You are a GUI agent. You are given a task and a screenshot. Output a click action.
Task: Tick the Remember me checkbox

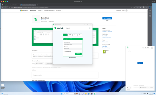tap(64, 51)
